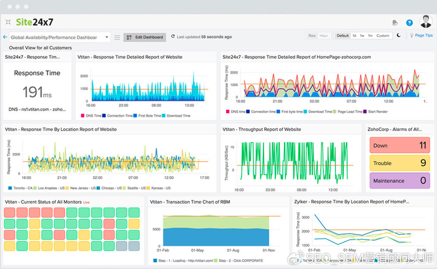The image size is (437, 269).
Task: Toggle DNS Time legend in Vtitan website chart
Action: point(91,115)
